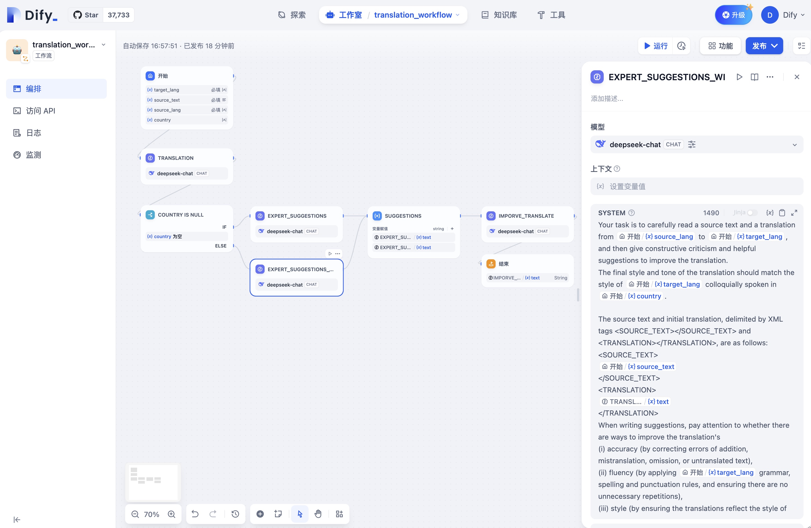Copy SYSTEM prompt with clipboard icon

pyautogui.click(x=782, y=213)
